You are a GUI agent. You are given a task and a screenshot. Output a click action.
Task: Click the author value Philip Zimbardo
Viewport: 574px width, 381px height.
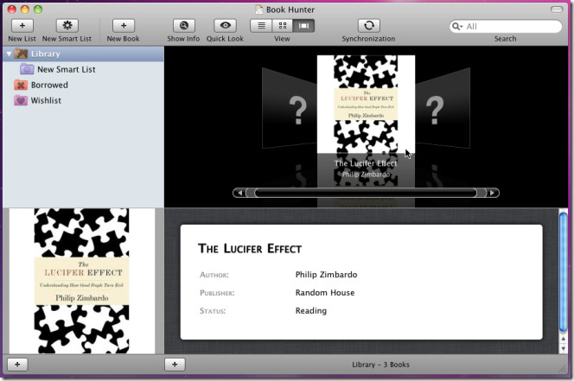coord(326,275)
